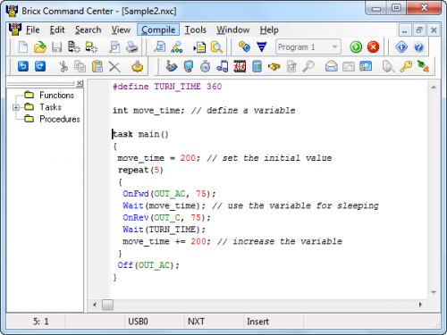Select the Procedures folder in the tree

coord(60,119)
